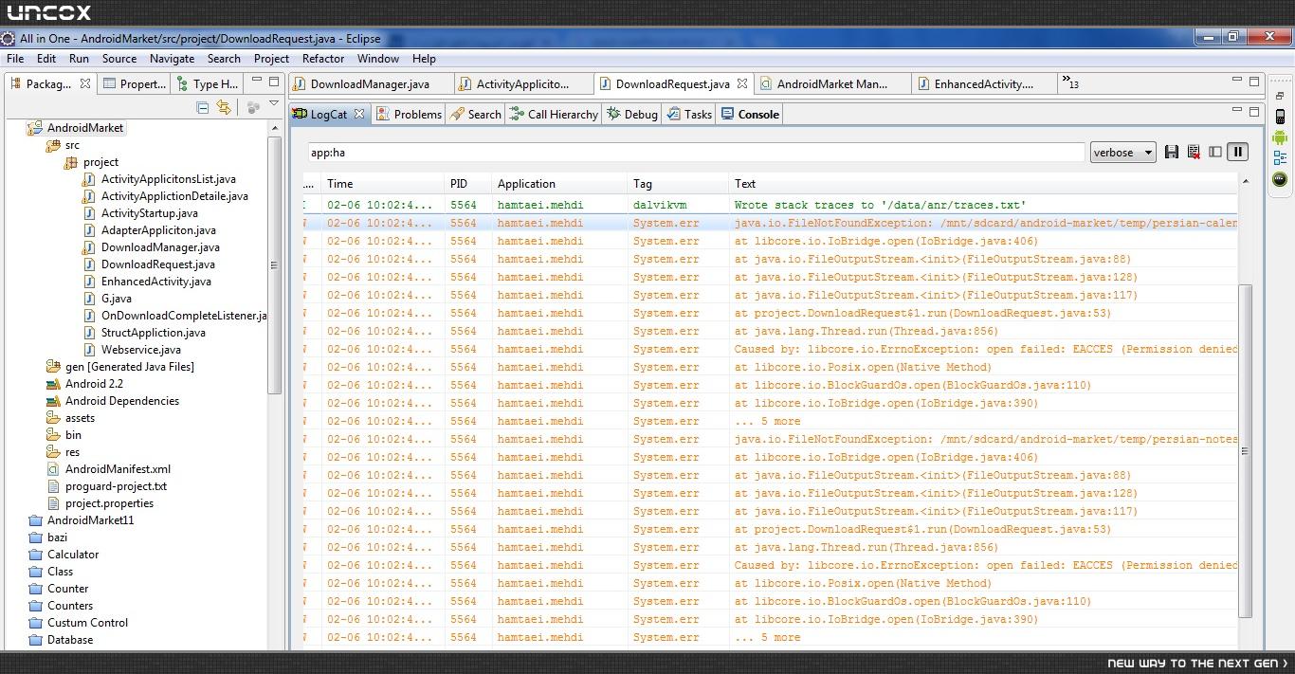The image size is (1295, 674).
Task: Save the LogCat log to file
Action: pyautogui.click(x=1172, y=152)
